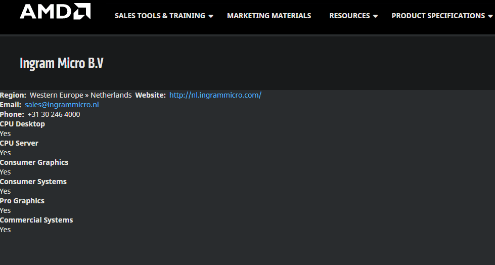Click the Region: label

pos(13,95)
